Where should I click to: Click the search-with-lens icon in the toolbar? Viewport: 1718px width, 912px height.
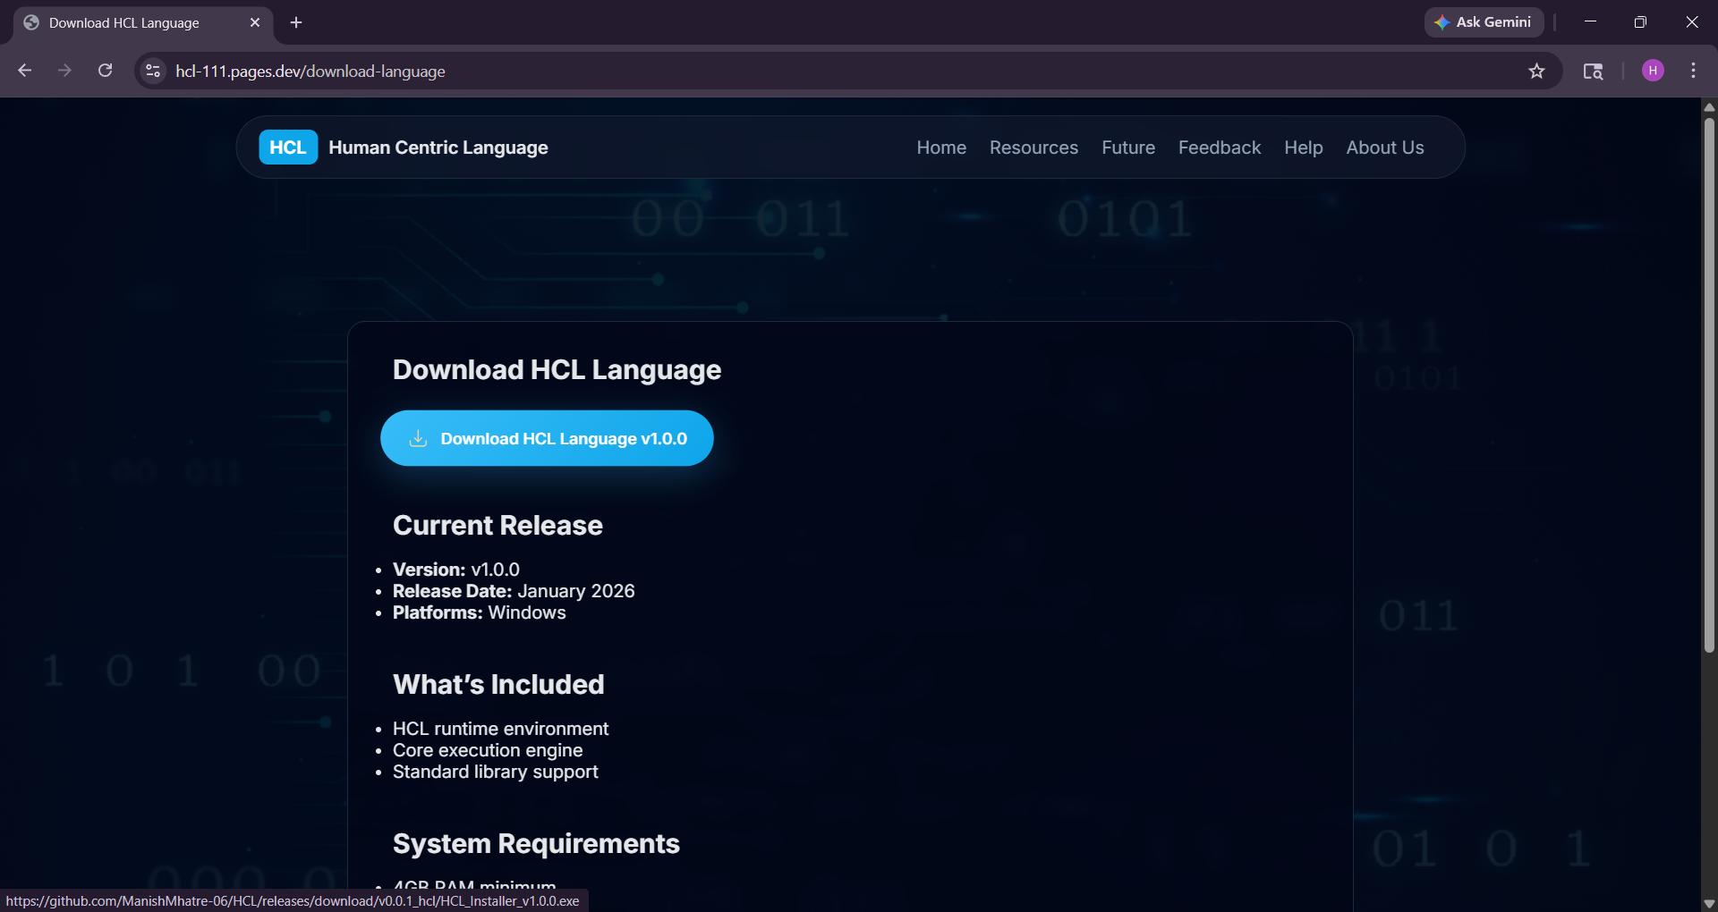click(1594, 71)
